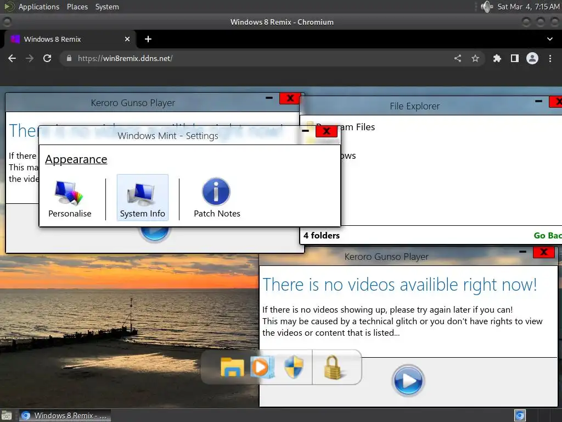Click the '4 folders' status text
562x422 pixels.
click(x=322, y=235)
